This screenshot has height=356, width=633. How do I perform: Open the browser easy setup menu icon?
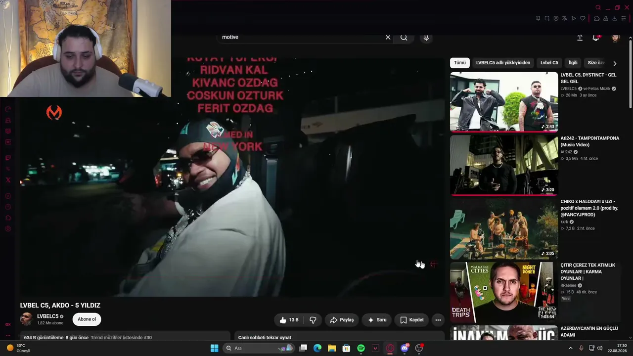click(624, 18)
